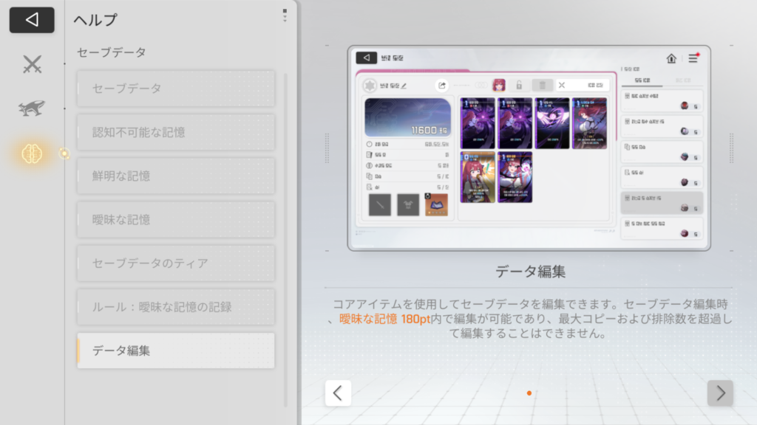The image size is (757, 425).
Task: Open the creature help category icon
Action: coord(32,108)
